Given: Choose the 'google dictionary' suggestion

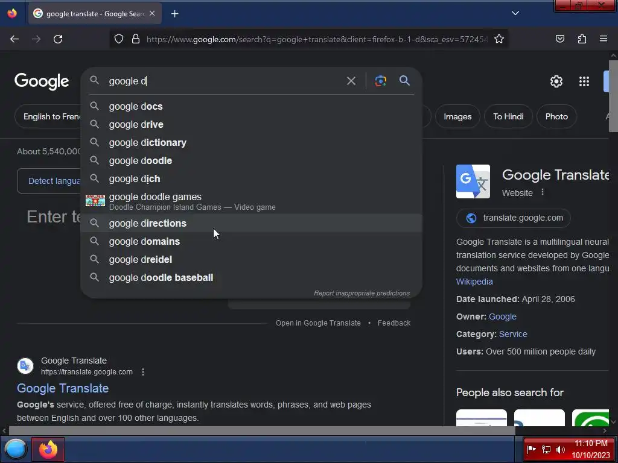Looking at the screenshot, I should [x=251, y=142].
